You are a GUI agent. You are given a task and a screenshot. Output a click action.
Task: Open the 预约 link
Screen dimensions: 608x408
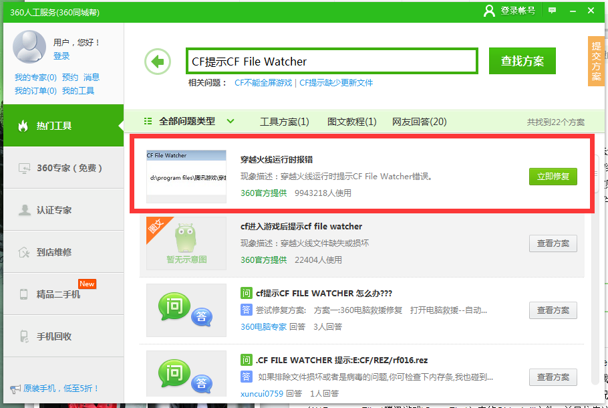coord(69,77)
